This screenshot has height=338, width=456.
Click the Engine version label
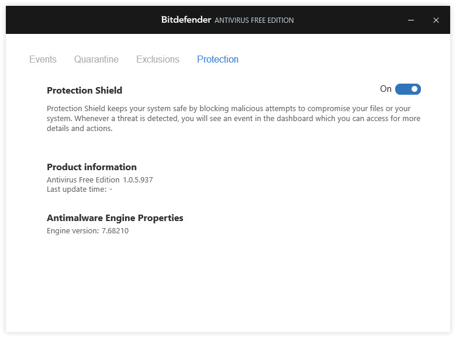click(73, 230)
